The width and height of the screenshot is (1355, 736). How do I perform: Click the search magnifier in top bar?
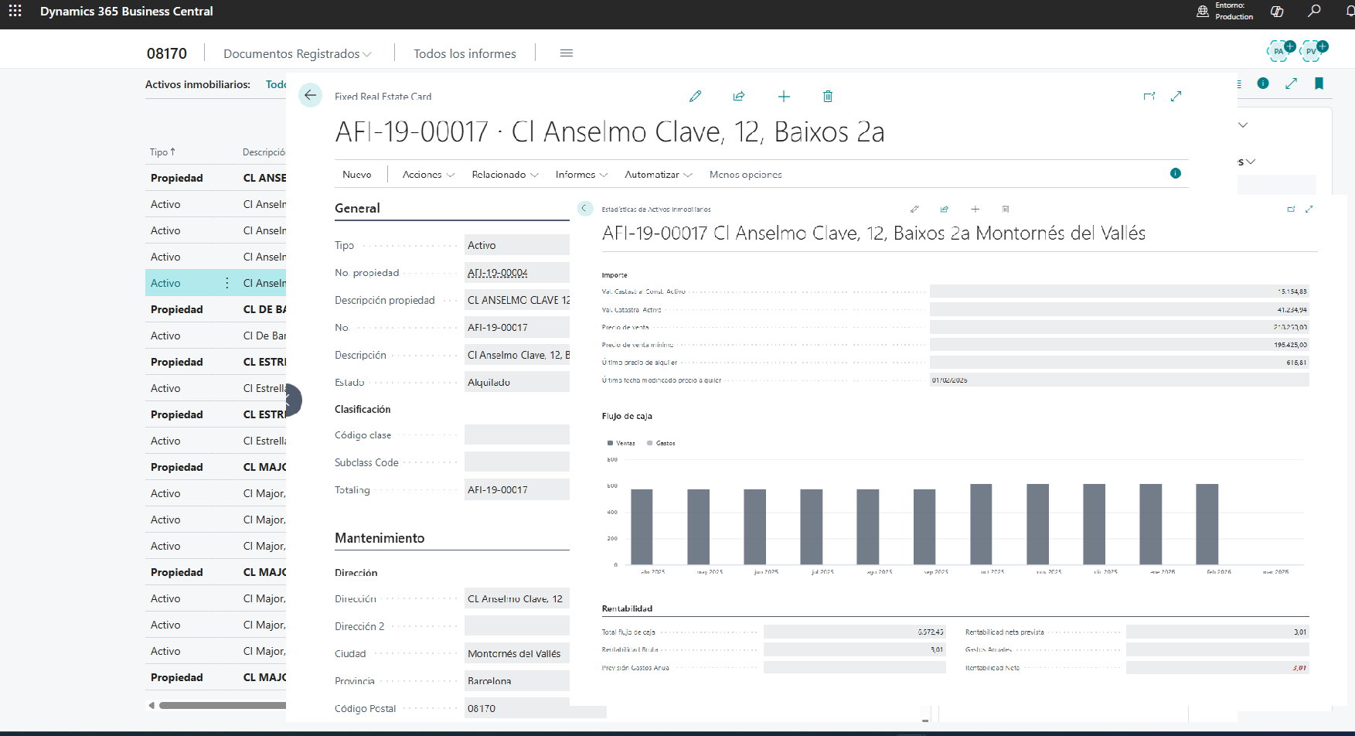1314,11
